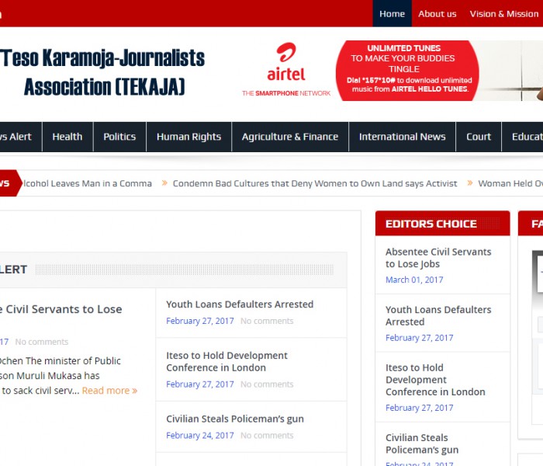Open the Court category
The width and height of the screenshot is (543, 466).
click(x=479, y=137)
